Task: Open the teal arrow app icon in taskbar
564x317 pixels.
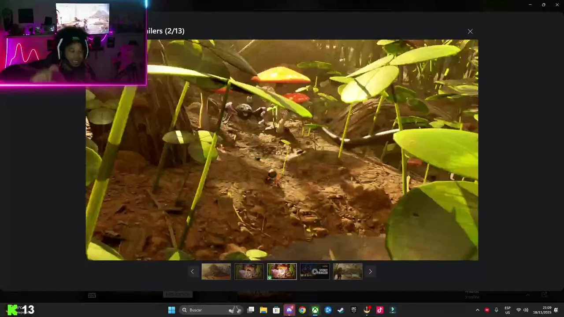Action: [392, 310]
